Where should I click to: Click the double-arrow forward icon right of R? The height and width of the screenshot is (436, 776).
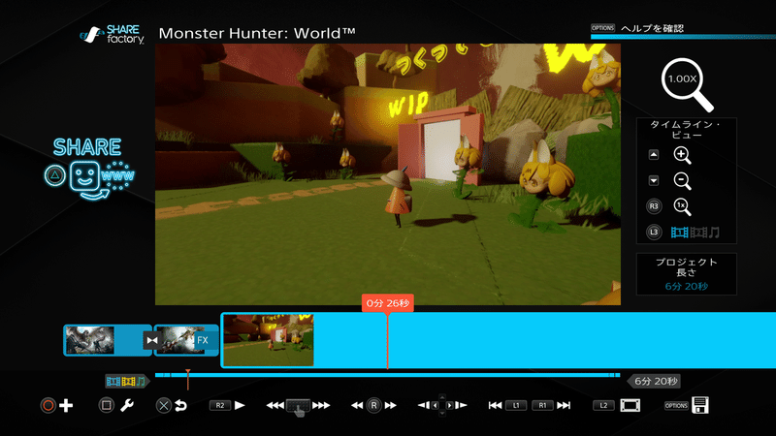pyautogui.click(x=391, y=405)
